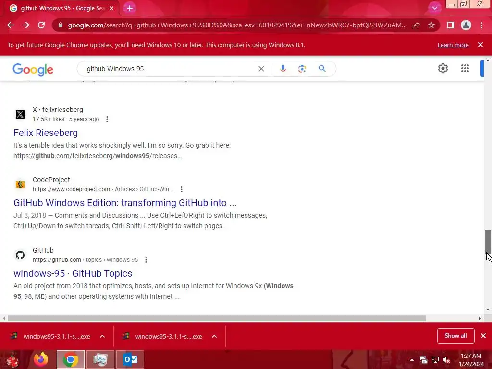This screenshot has width=492, height=369.
Task: Click the horizontal scrollbar right arrow
Action: tap(480, 318)
